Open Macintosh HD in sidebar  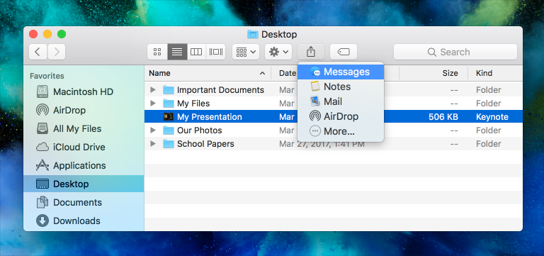coord(84,92)
